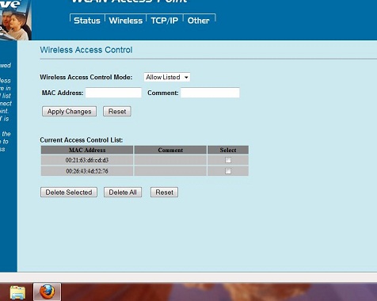Select checkbox for 00:21:63:d6:cd:d3
Image resolution: width=377 pixels, height=301 pixels.
pos(228,160)
